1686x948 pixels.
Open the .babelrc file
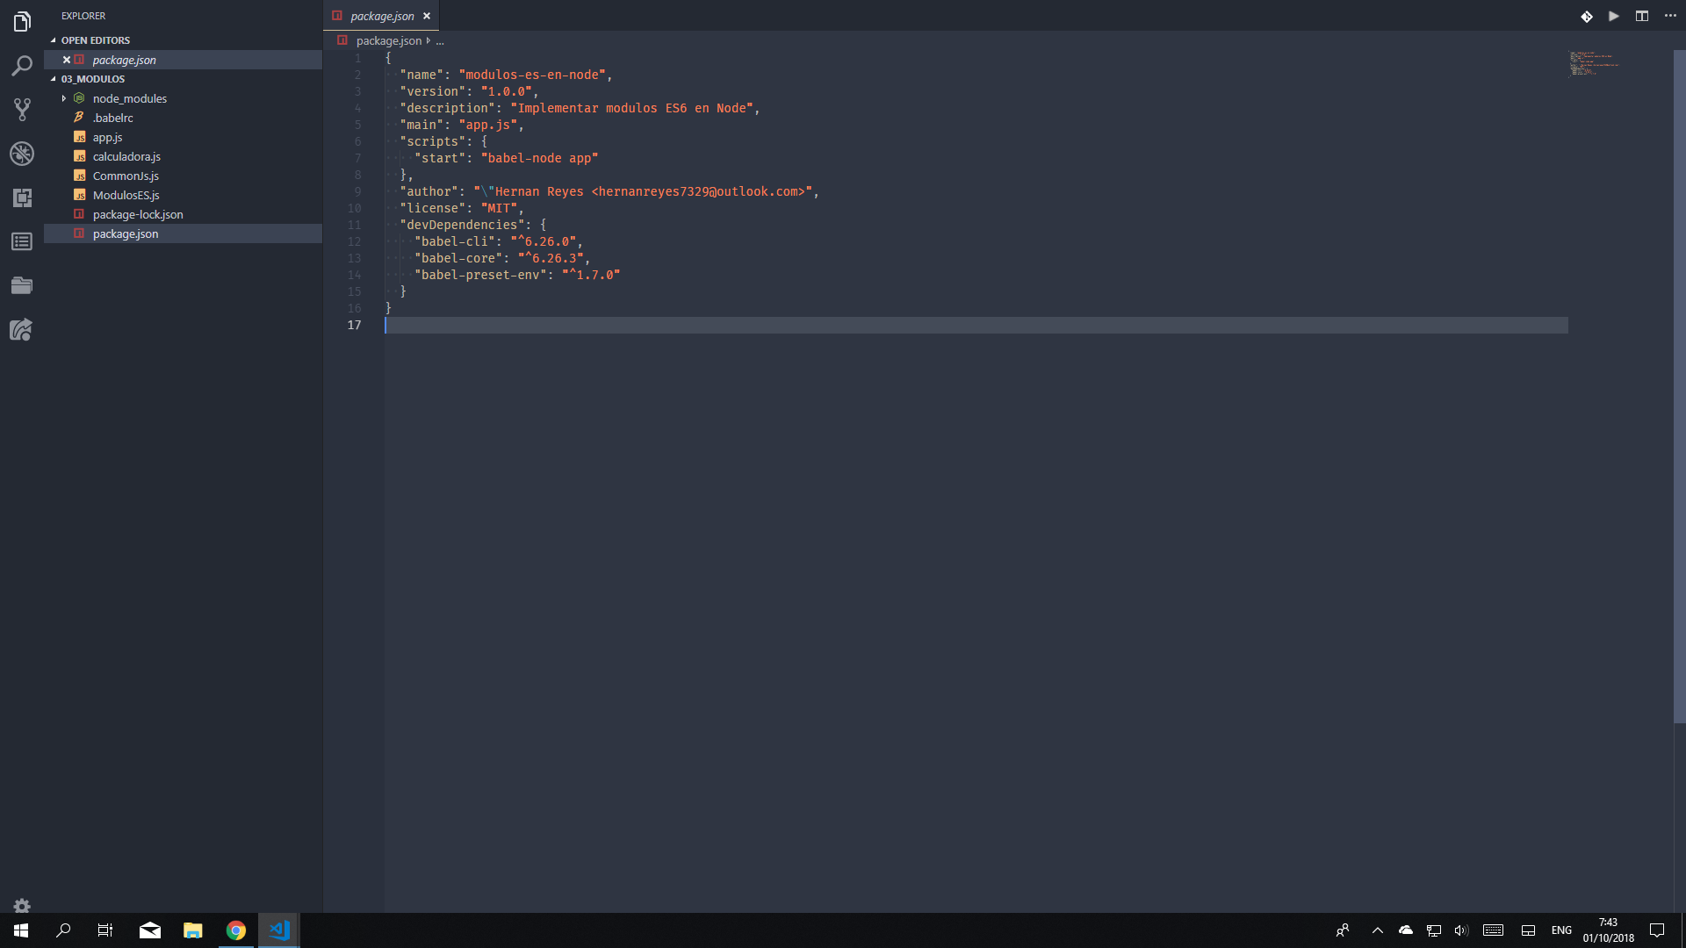coord(113,118)
